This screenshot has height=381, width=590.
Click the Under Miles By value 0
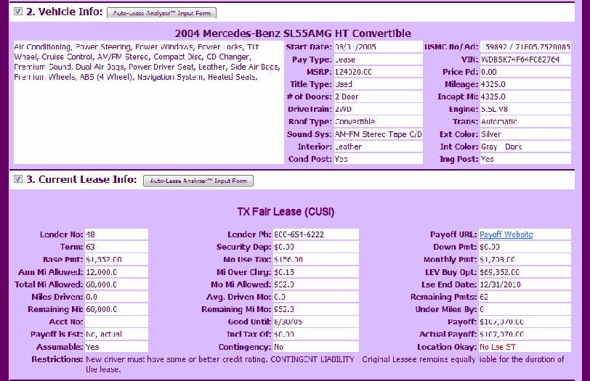pyautogui.click(x=525, y=309)
